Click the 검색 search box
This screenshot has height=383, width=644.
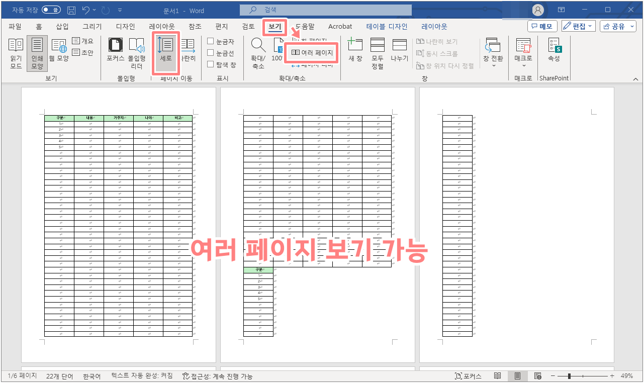pos(326,10)
